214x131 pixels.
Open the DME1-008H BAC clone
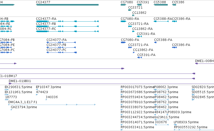(205, 63)
